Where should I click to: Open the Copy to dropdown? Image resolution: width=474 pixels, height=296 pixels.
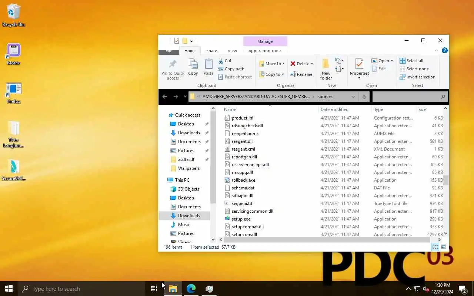pos(271,74)
